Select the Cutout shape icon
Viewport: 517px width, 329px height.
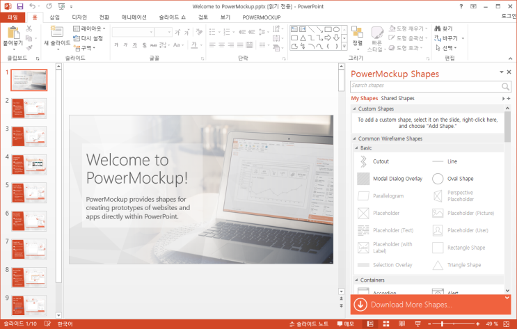[x=363, y=161]
